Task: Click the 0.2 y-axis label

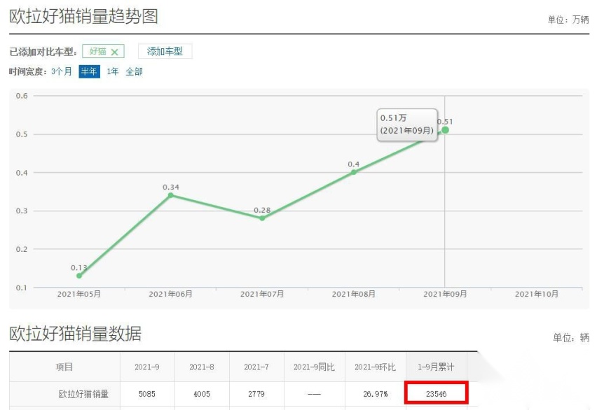Action: [x=22, y=249]
